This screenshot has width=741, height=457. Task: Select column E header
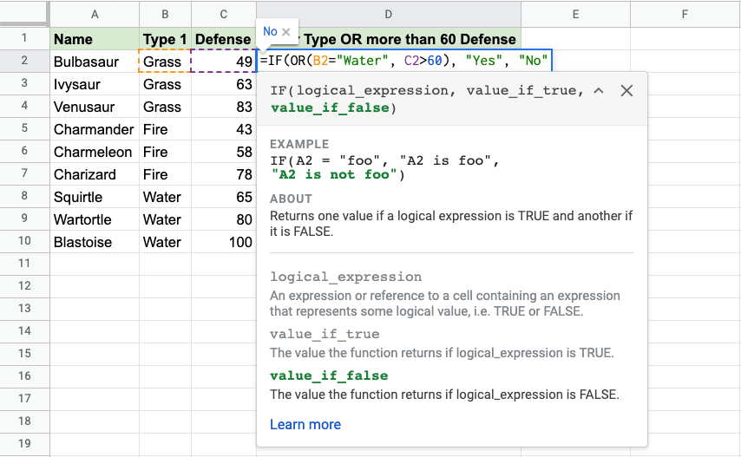pos(575,14)
